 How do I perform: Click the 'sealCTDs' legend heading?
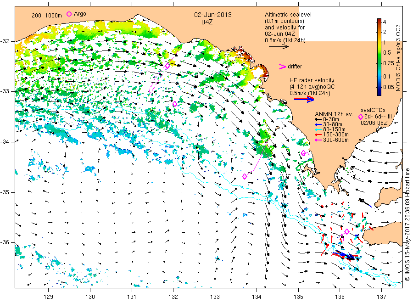(373, 110)
